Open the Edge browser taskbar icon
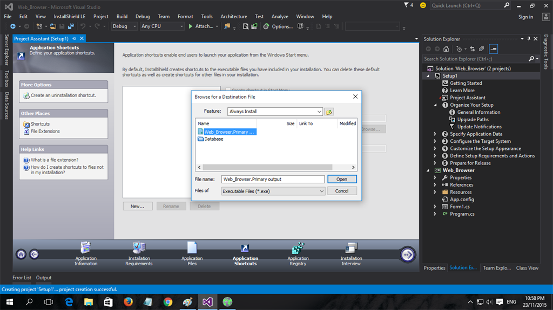Screen dimensions: 553x310 pos(69,302)
